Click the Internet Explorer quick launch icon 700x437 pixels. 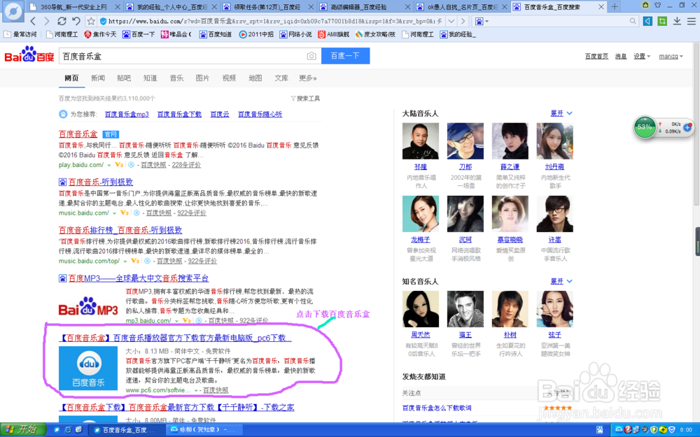click(68, 429)
